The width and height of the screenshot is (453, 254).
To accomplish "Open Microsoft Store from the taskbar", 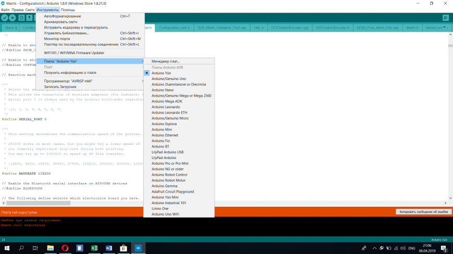I will pyautogui.click(x=123, y=248).
